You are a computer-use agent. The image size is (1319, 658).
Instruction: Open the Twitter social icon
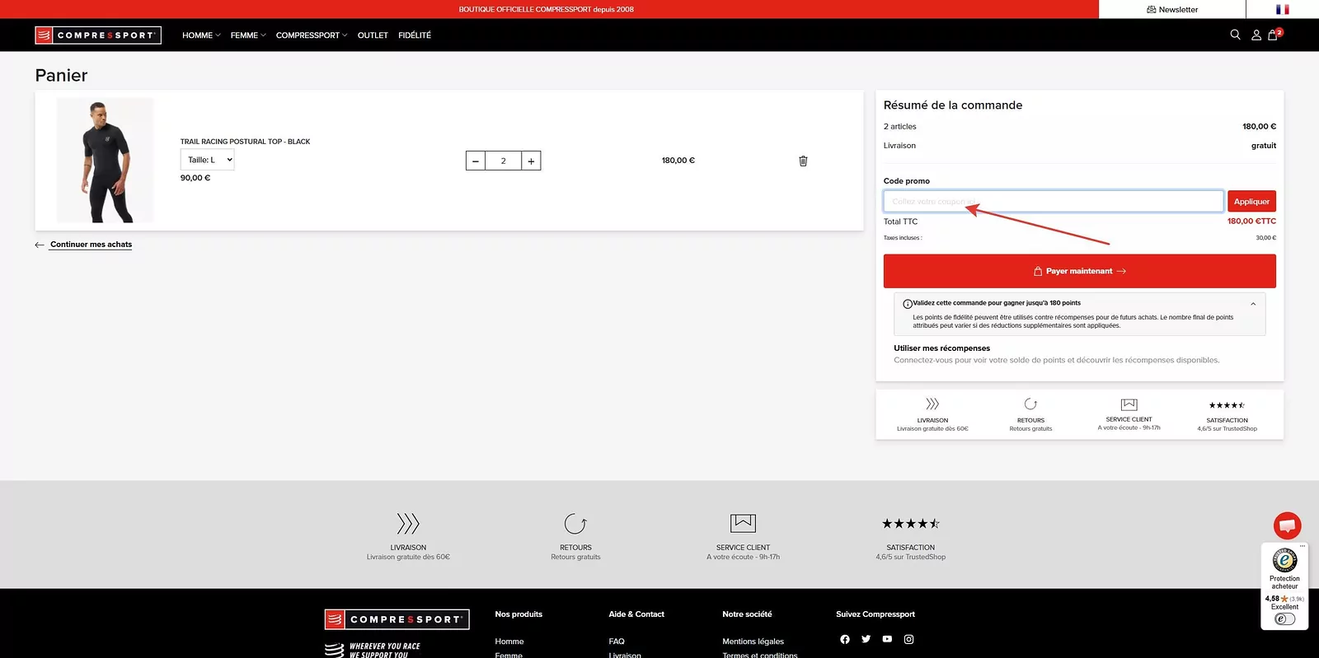click(866, 639)
